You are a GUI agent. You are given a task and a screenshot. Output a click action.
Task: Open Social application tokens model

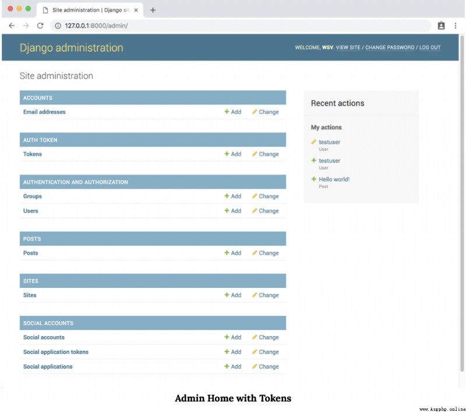click(x=56, y=352)
